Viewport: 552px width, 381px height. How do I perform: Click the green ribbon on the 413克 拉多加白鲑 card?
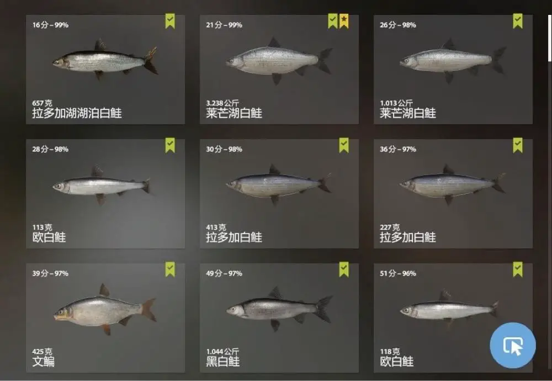(344, 145)
